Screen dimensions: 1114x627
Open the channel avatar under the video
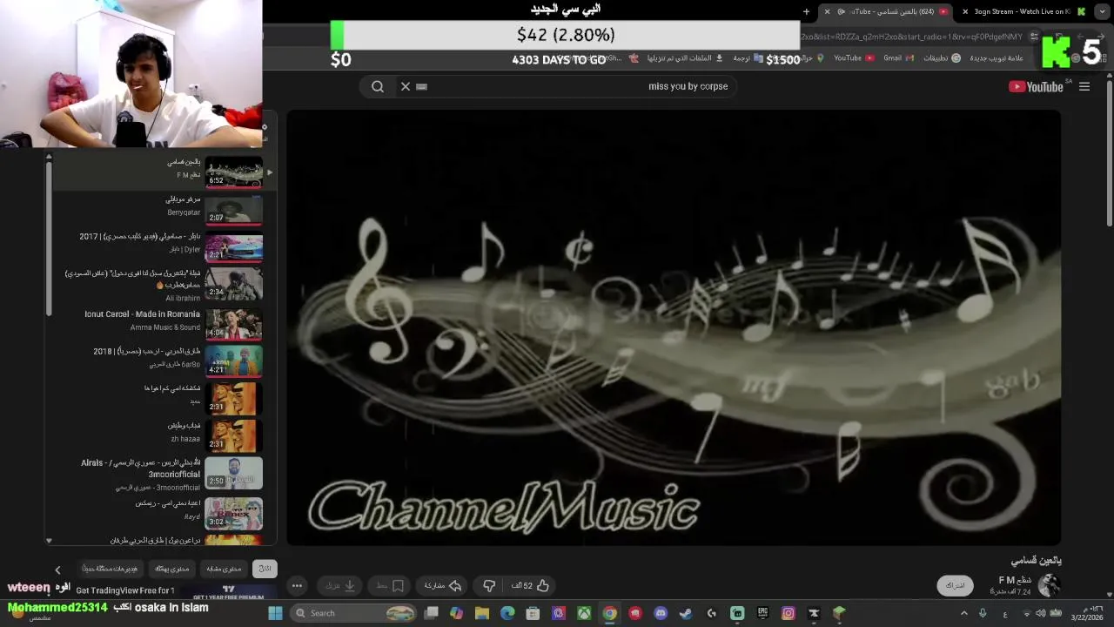(x=1050, y=585)
